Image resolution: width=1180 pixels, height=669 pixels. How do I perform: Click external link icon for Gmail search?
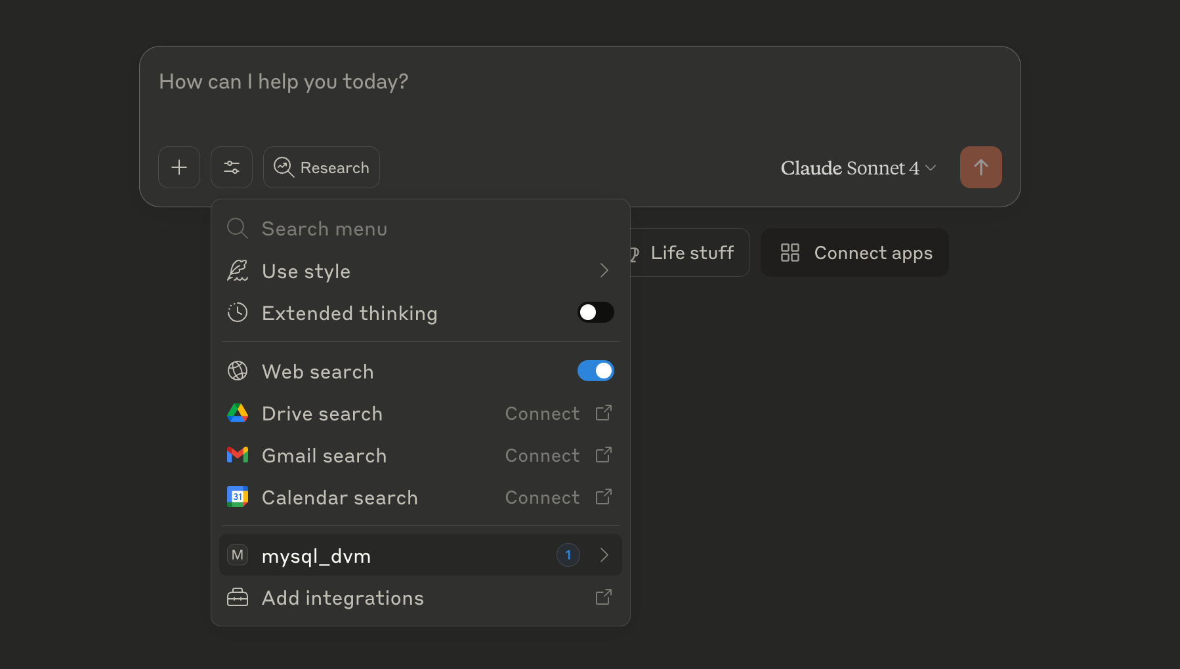coord(604,455)
